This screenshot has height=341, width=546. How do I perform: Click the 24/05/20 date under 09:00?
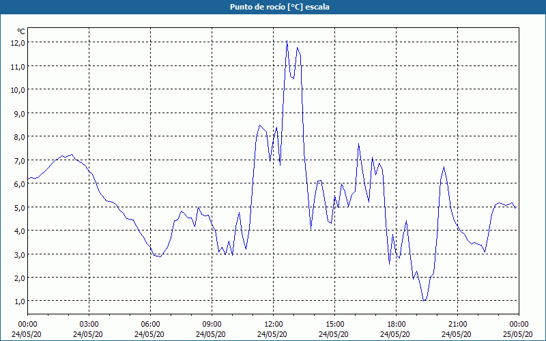(x=211, y=334)
